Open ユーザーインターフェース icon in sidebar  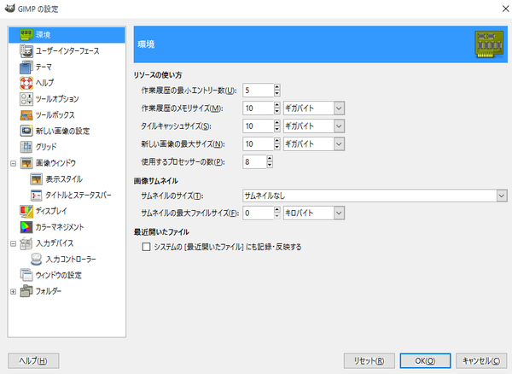point(26,51)
